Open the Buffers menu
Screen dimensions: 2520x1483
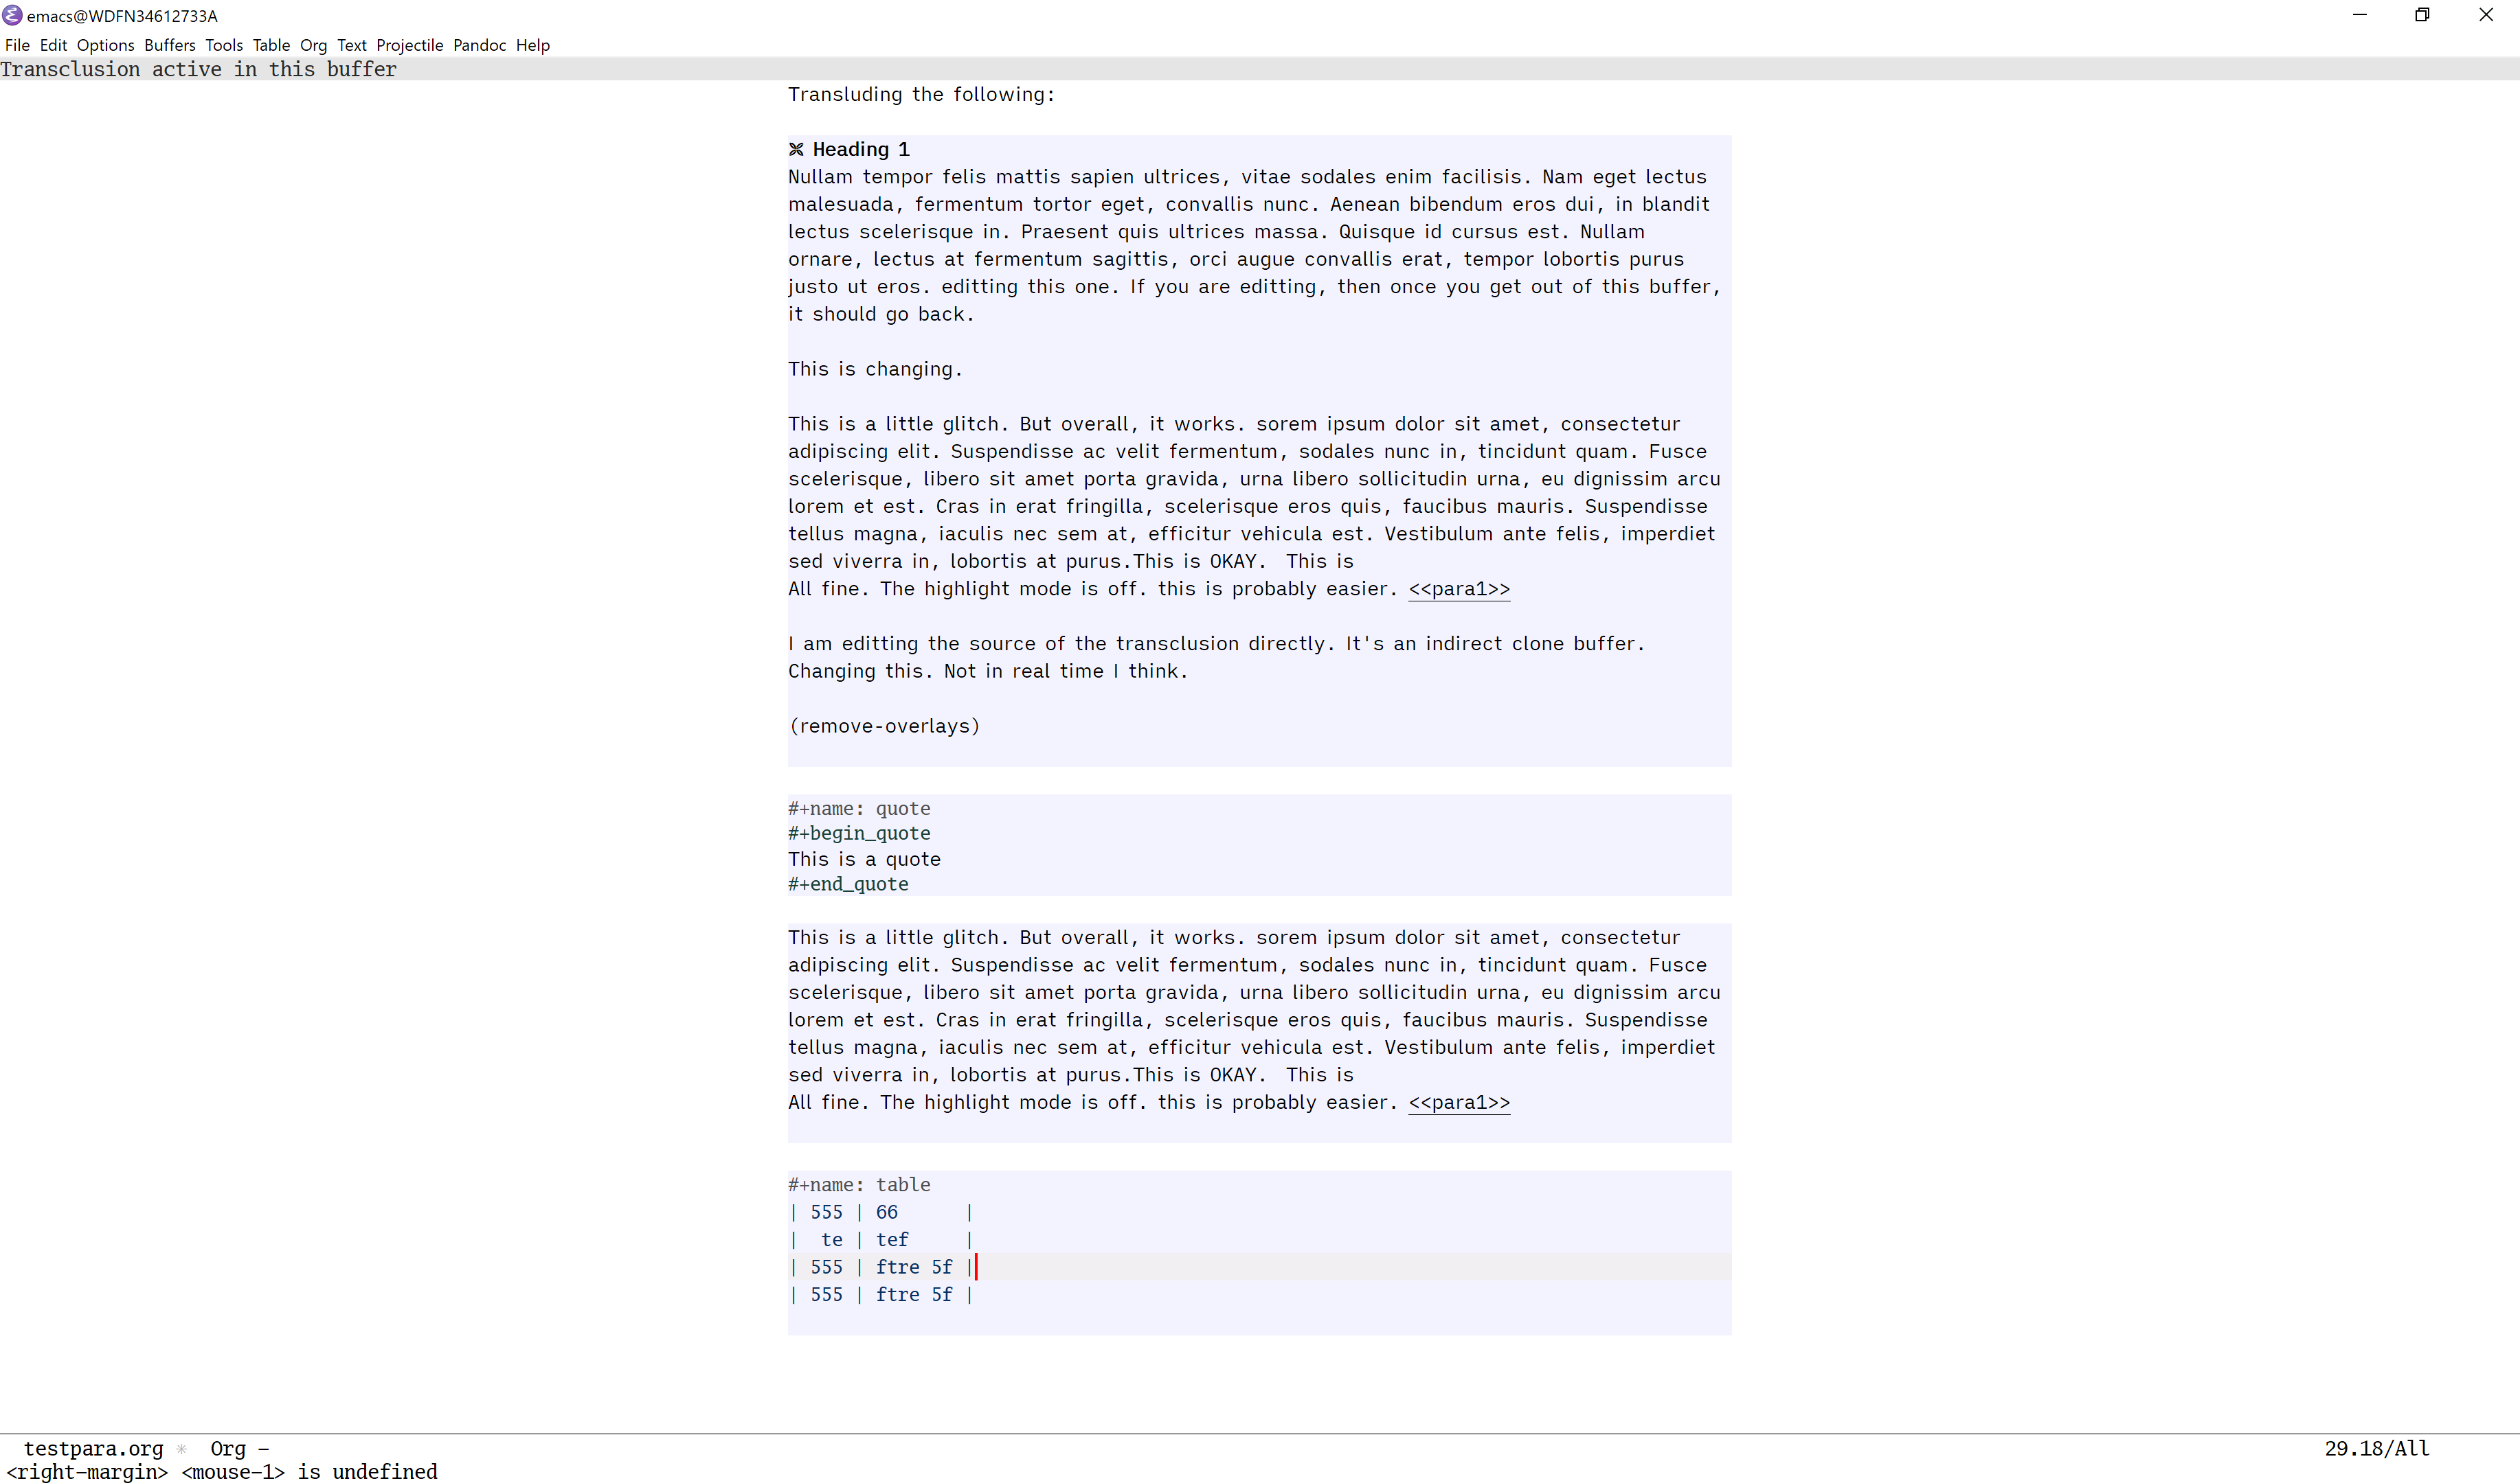point(169,45)
